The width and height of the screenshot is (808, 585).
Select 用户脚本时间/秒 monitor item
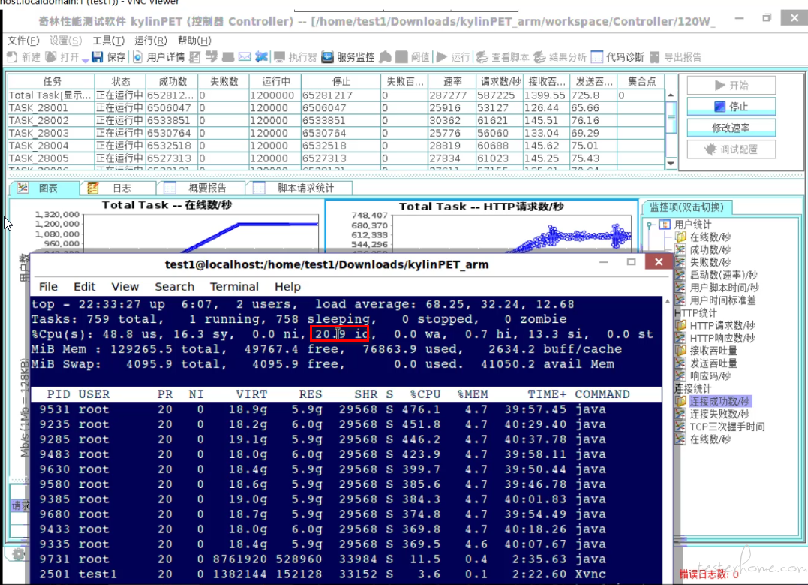724,288
